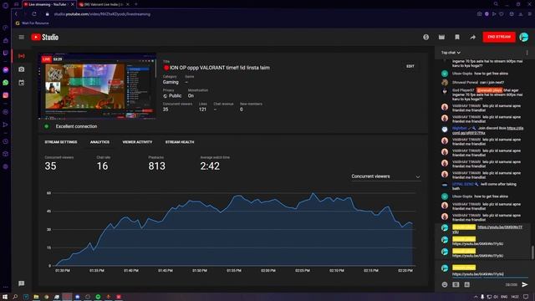Open WhatsApp in Opera sidebar

6,83
